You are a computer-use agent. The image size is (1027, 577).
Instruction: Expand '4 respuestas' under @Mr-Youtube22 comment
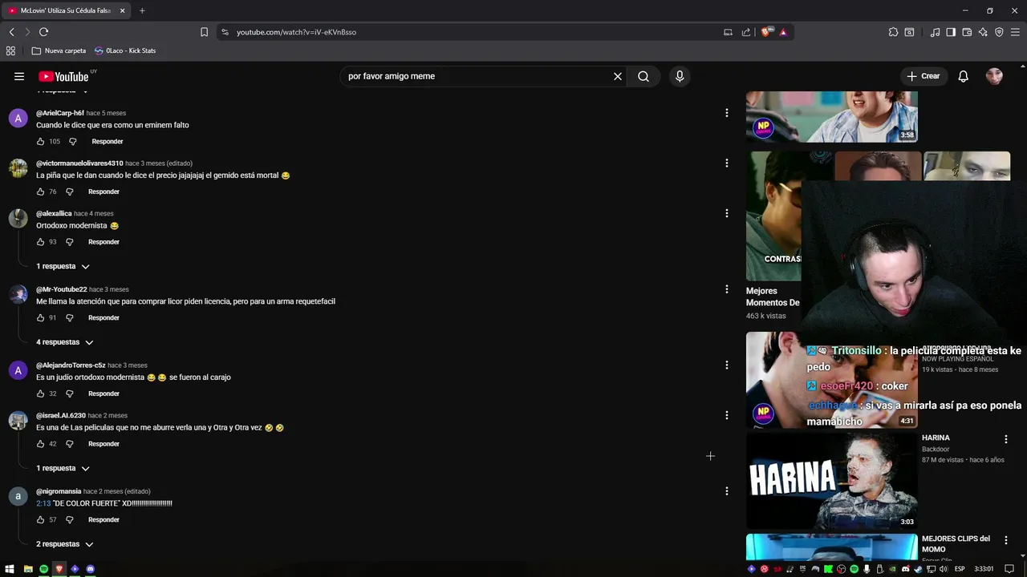point(64,342)
